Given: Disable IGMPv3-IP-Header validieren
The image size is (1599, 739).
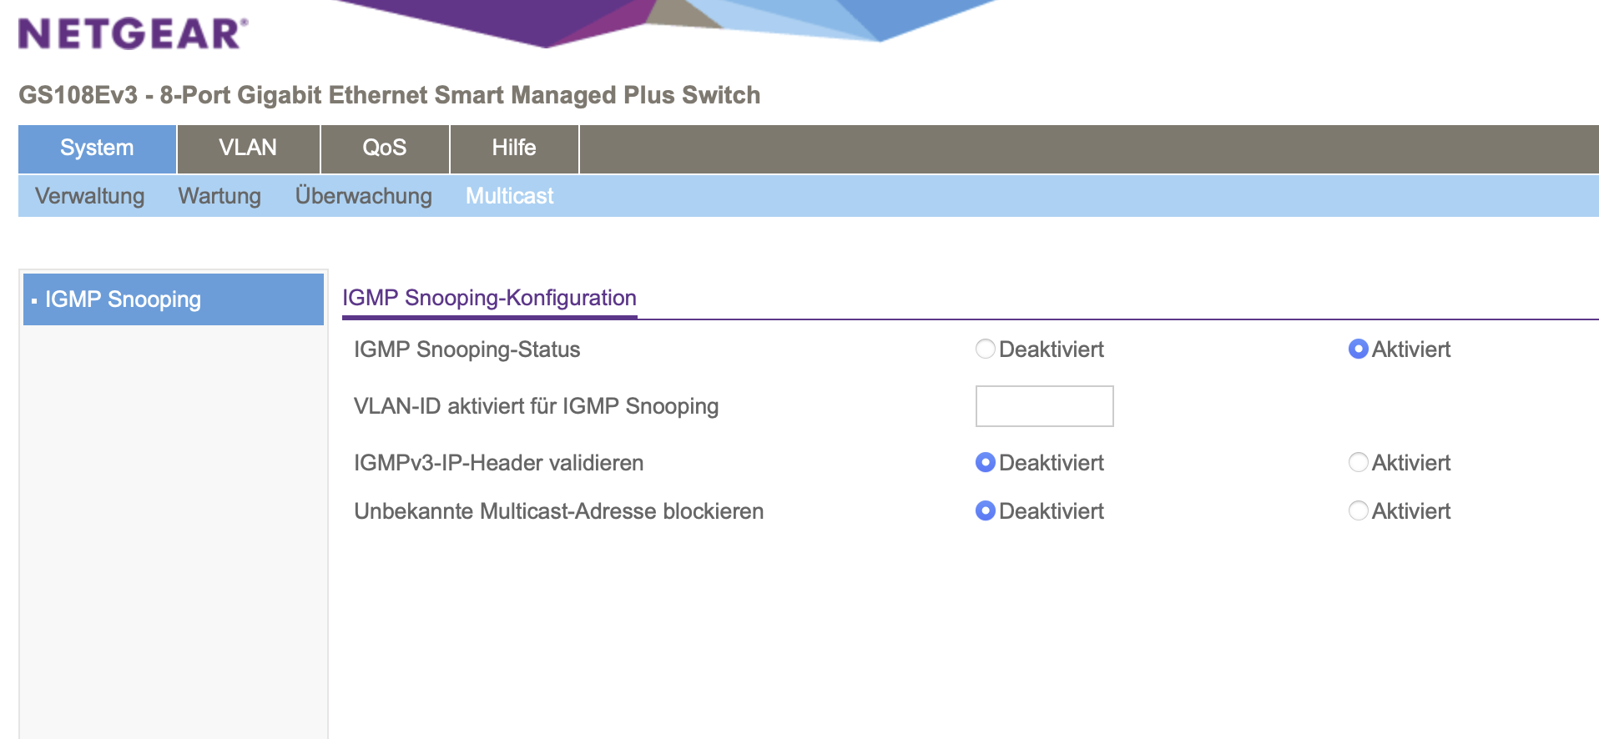Looking at the screenshot, I should pos(986,462).
